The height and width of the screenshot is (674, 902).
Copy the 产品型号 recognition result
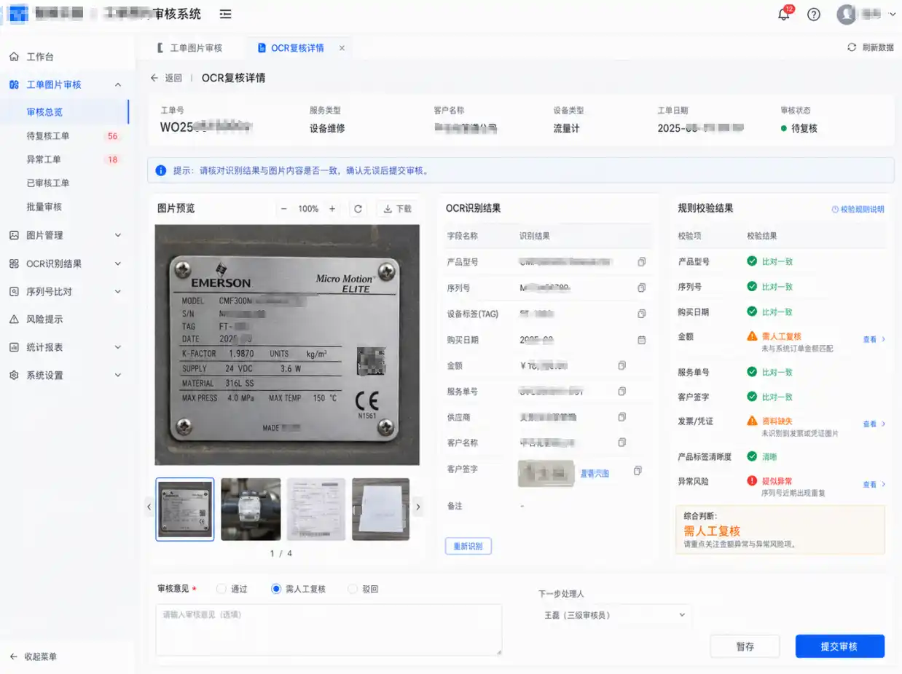[x=641, y=261]
